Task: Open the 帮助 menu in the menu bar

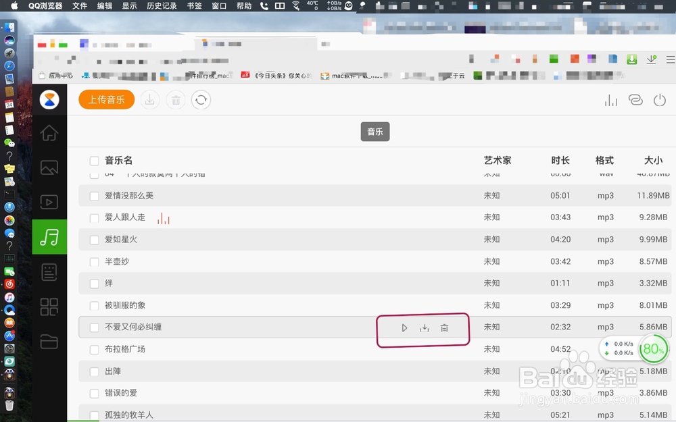Action: point(244,5)
